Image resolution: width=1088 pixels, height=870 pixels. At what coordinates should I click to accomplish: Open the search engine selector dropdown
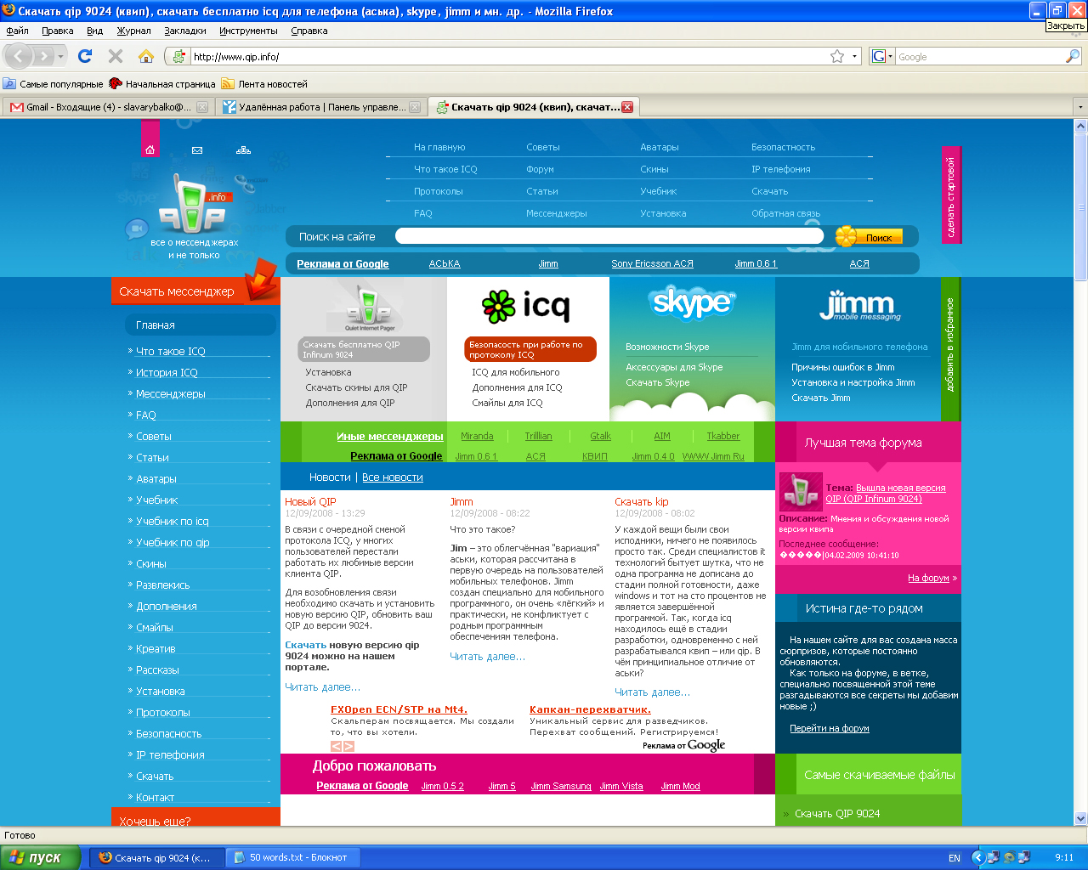coord(882,57)
